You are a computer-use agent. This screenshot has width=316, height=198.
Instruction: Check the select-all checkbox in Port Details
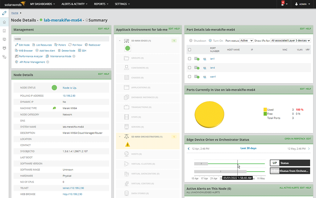(x=189, y=49)
